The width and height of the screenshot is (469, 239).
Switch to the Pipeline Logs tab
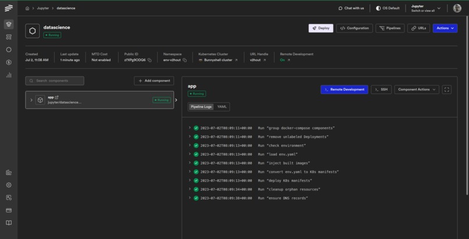(x=201, y=107)
